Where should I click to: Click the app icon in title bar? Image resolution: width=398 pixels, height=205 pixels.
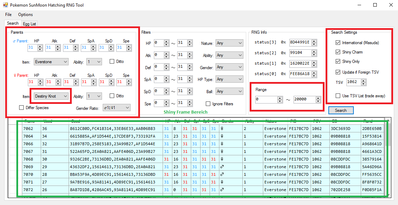[x=5, y=5]
